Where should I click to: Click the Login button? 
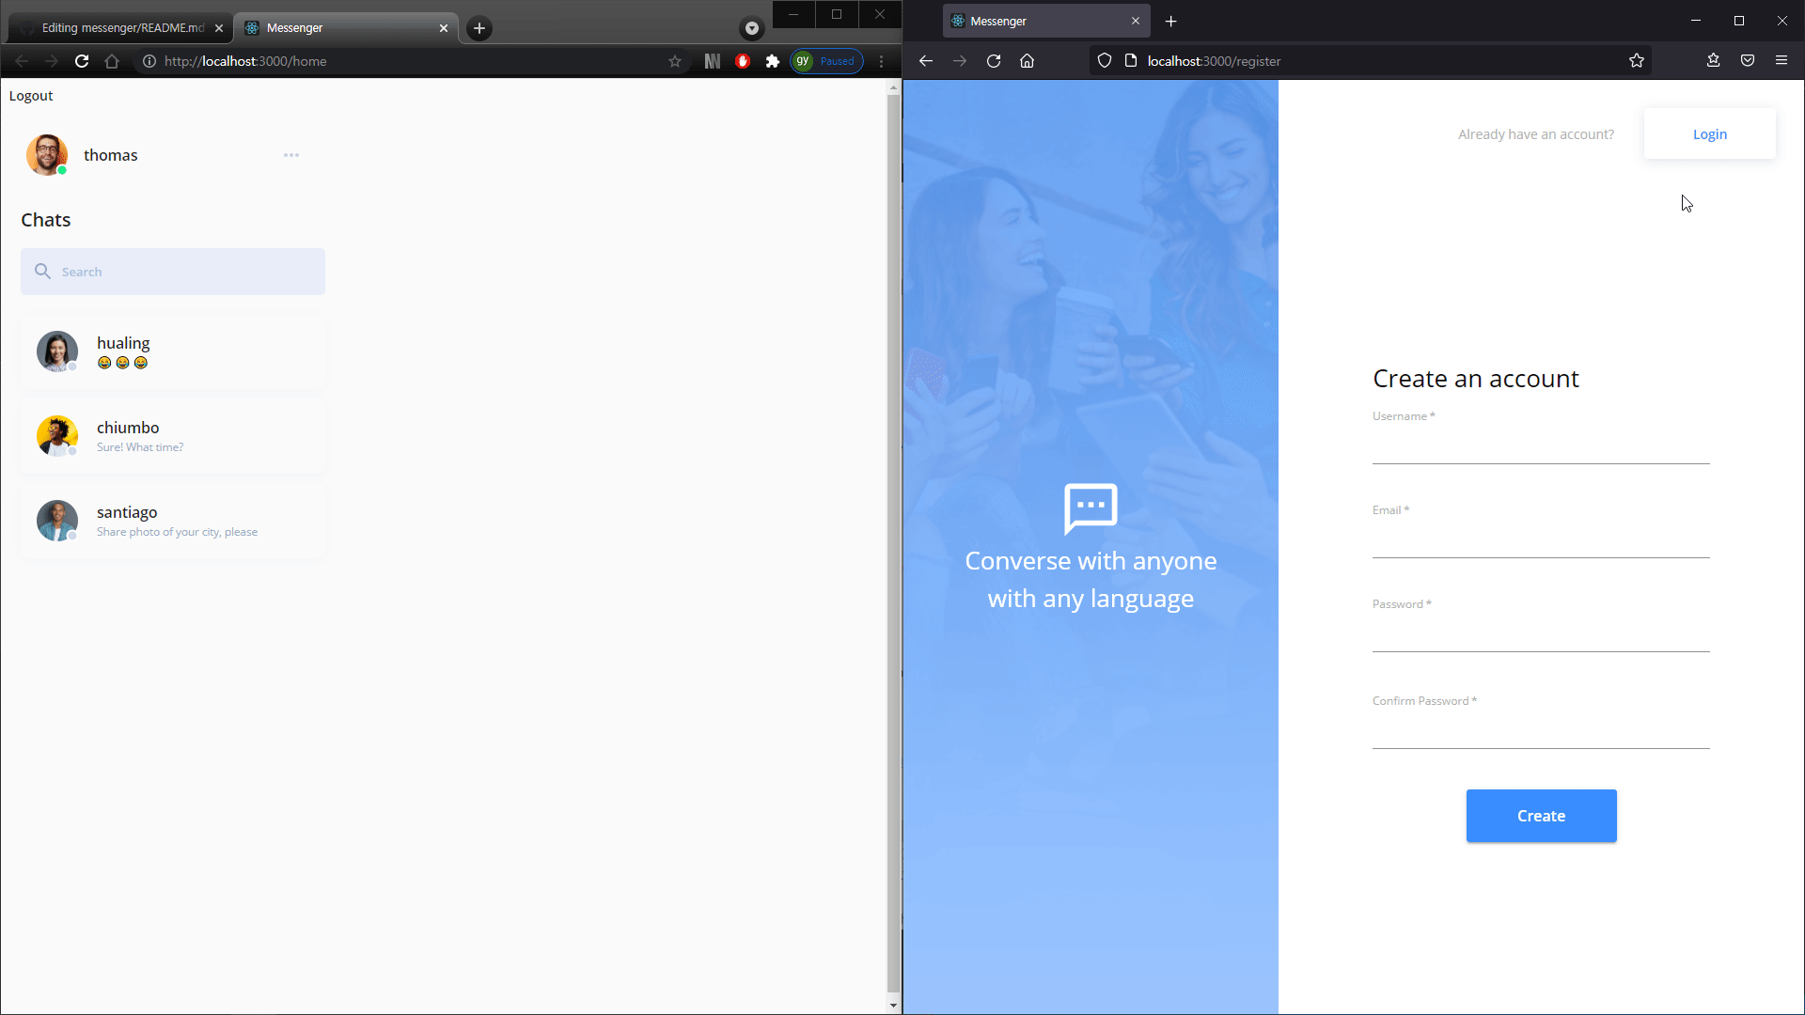[x=1710, y=133]
